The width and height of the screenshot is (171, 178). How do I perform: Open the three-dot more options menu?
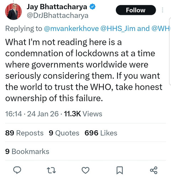162,10
